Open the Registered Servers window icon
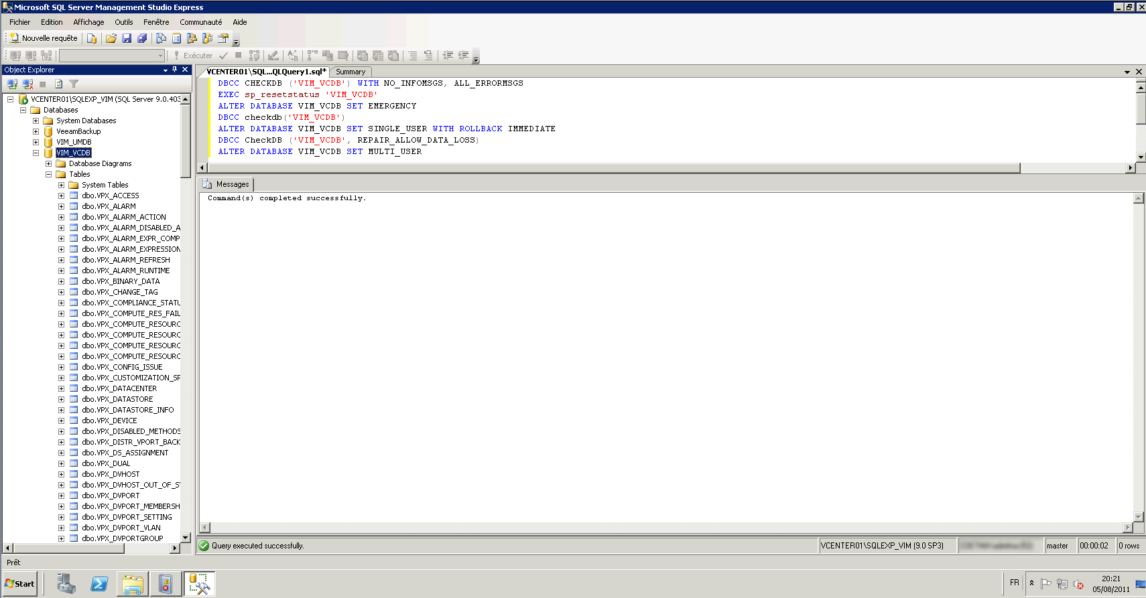 point(162,38)
